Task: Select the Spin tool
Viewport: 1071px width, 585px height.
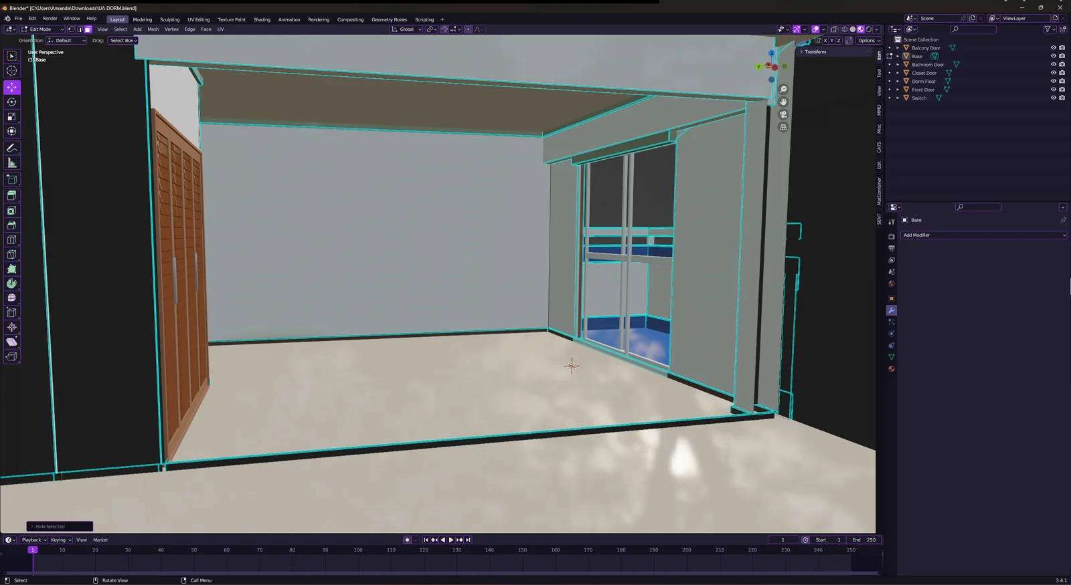Action: click(x=12, y=283)
